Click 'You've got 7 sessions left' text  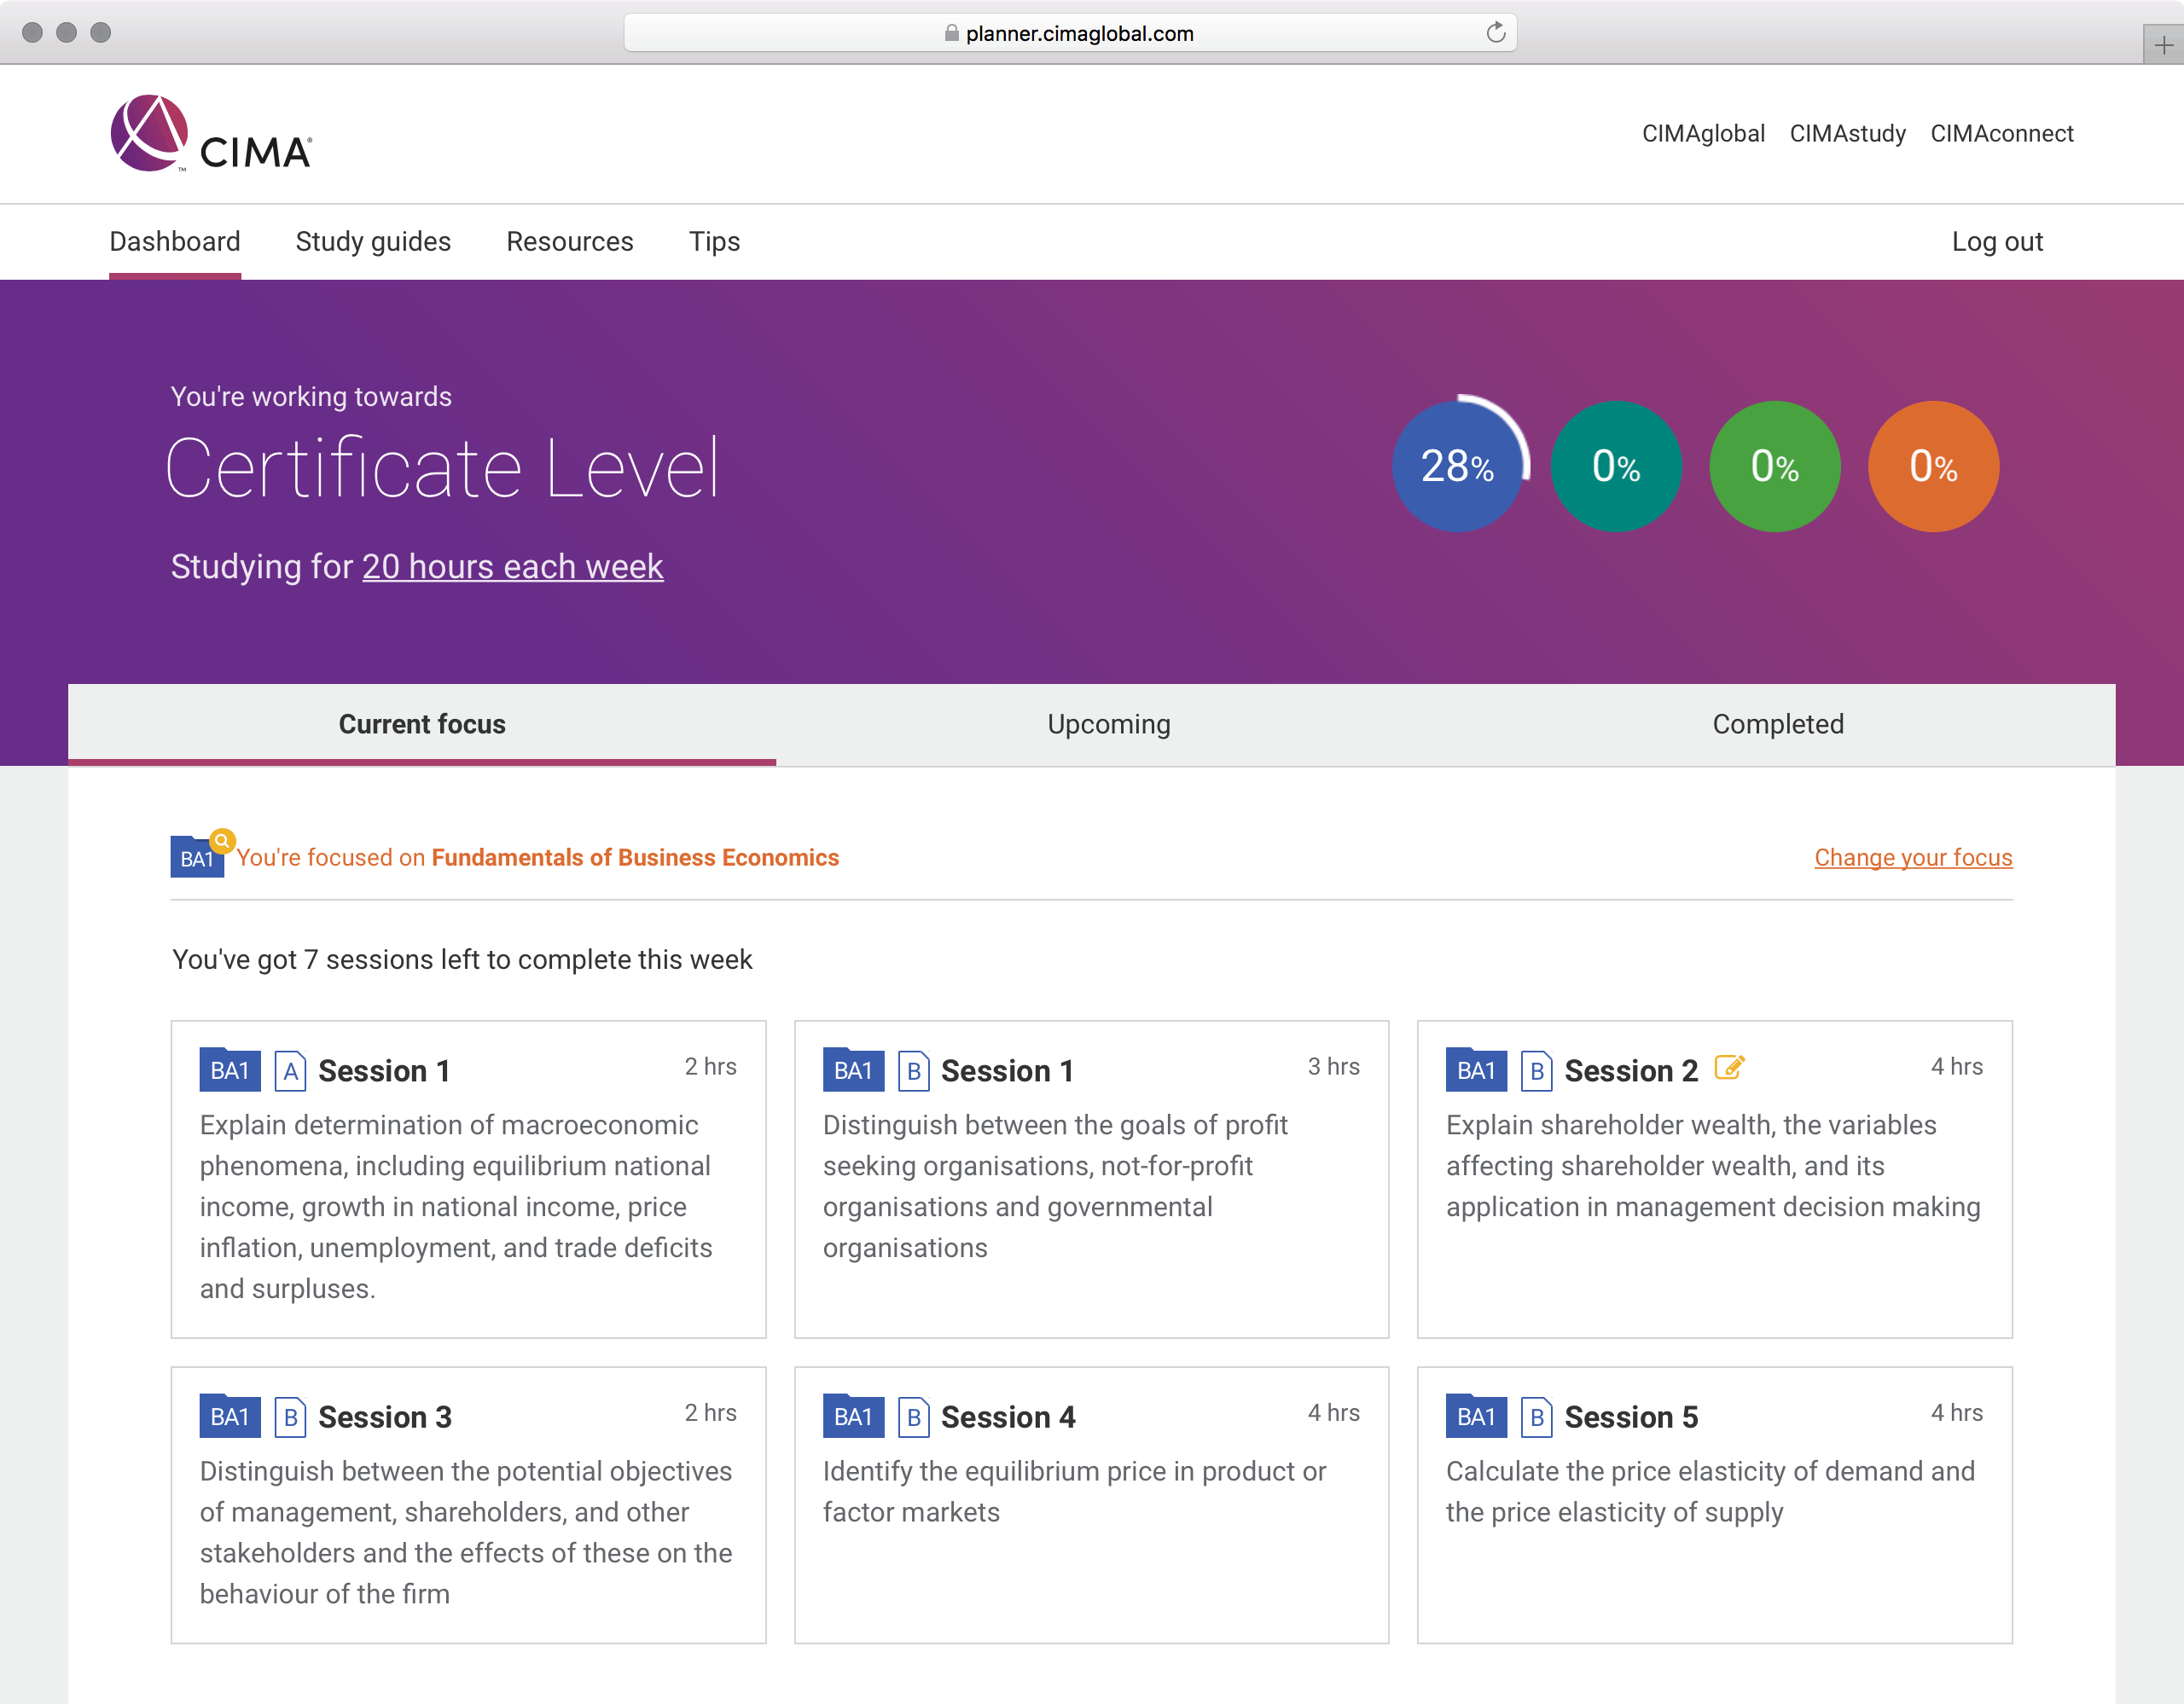point(462,959)
